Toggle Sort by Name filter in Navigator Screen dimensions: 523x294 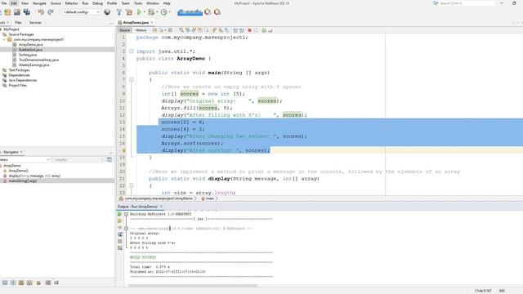(48, 283)
